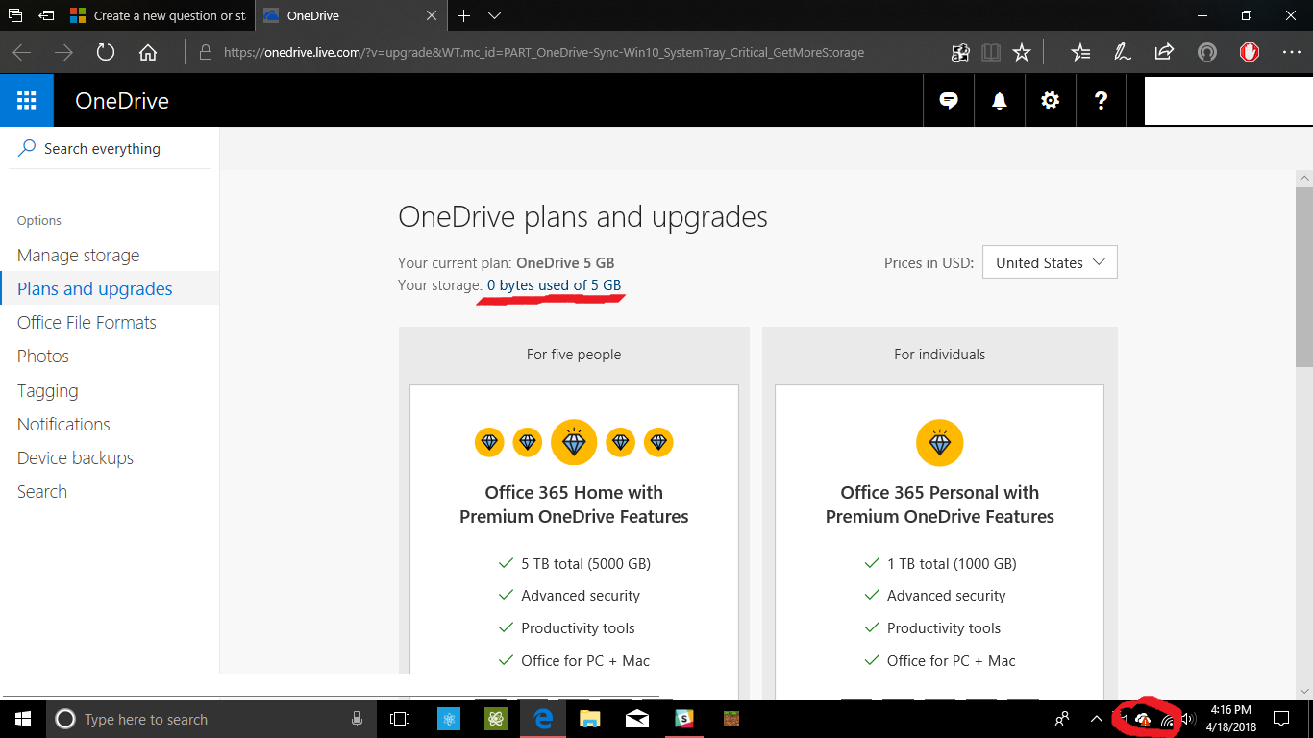Click the Add notes pen icon
Screen dimensions: 1313x738
point(1123,53)
